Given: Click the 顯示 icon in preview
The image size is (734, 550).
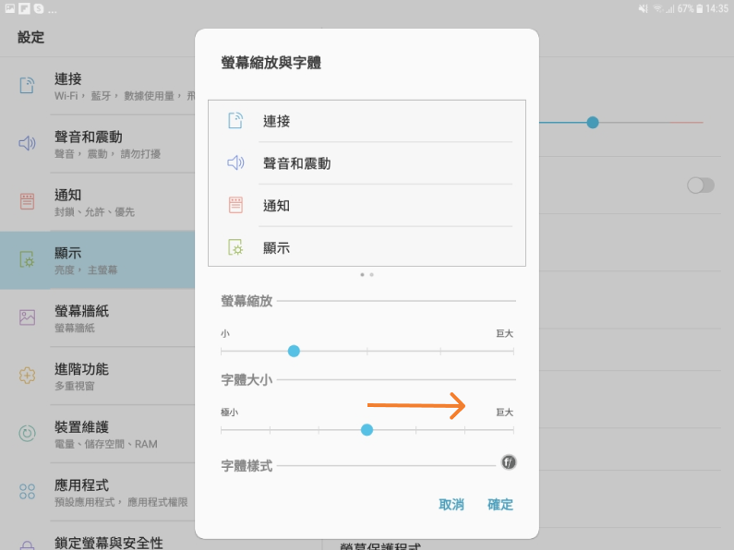Looking at the screenshot, I should tap(235, 247).
